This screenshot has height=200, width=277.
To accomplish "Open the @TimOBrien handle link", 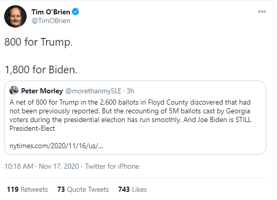I will pos(51,21).
